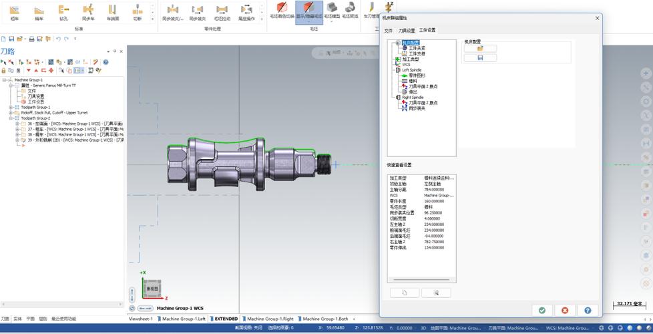653x334 pixels.
Task: Toggle the lock icon in 刀路 toolbar
Action: click(4, 70)
